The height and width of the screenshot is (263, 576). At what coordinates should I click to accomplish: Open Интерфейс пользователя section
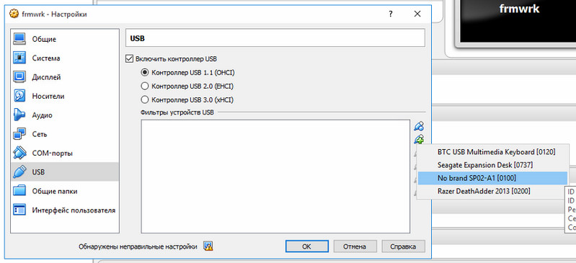[65, 210]
